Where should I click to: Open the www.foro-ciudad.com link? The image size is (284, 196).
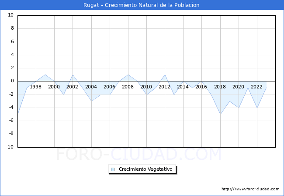250,189
